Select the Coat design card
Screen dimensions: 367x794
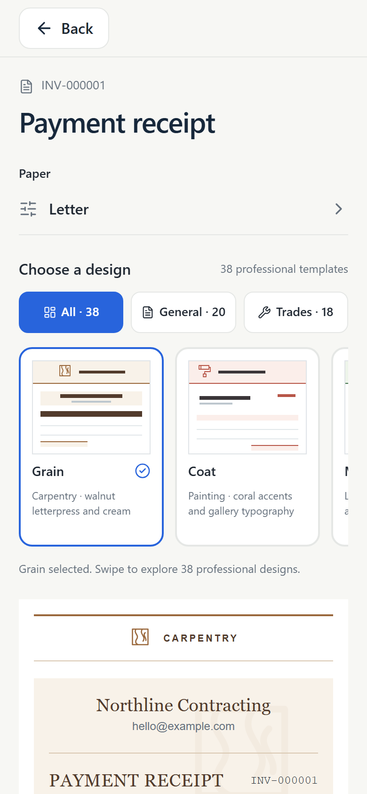[247, 447]
